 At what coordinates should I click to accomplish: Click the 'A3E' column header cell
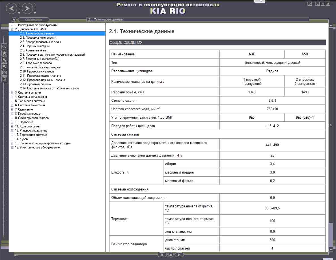252,54
